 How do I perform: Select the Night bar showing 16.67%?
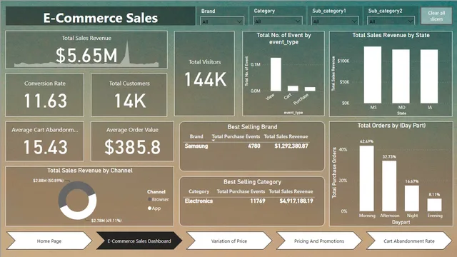412,198
